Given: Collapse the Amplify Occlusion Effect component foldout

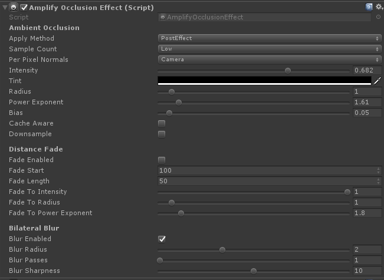Looking at the screenshot, I should [x=5, y=8].
